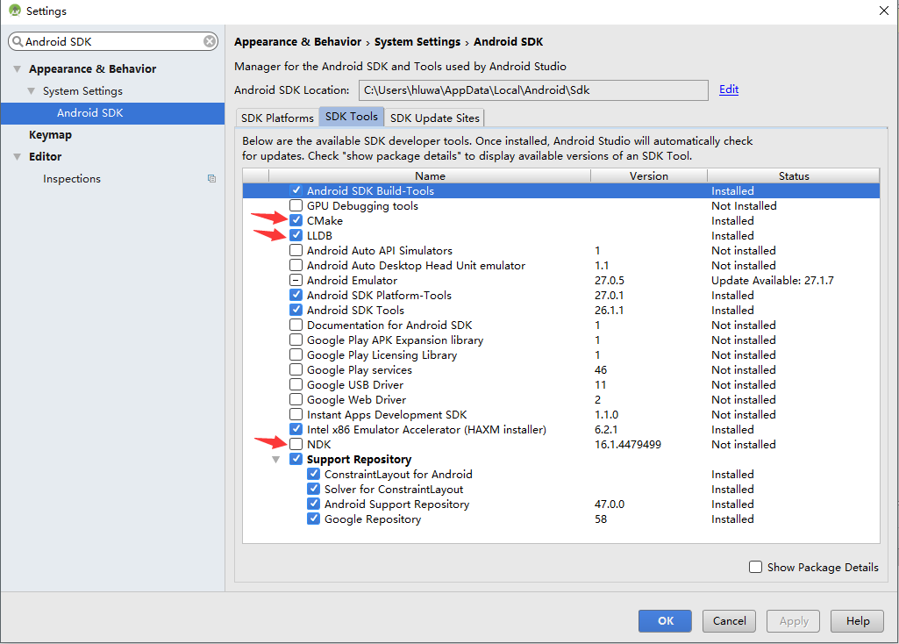Uncheck the CMake checkbox
This screenshot has height=644, width=899.
coord(296,221)
